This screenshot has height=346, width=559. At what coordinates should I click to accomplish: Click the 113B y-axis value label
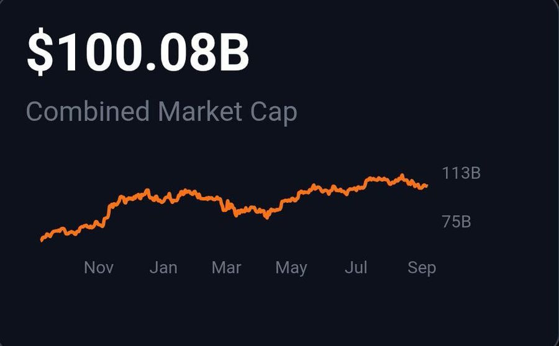point(461,173)
